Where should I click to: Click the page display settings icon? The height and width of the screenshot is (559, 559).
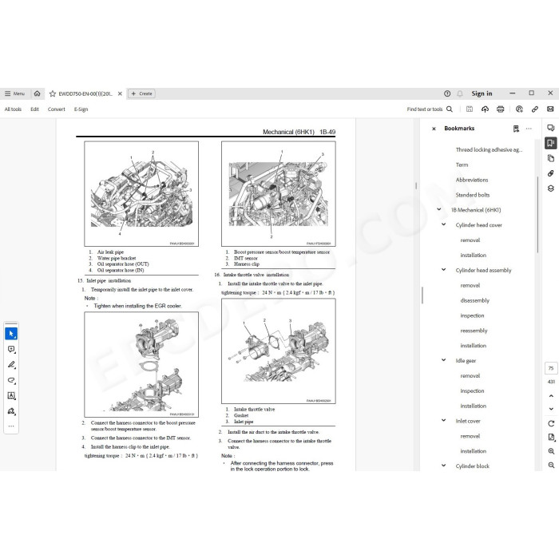tap(551, 438)
